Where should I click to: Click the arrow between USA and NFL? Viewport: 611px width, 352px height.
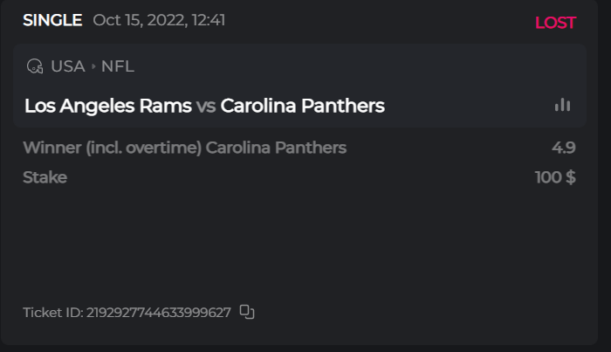point(93,66)
